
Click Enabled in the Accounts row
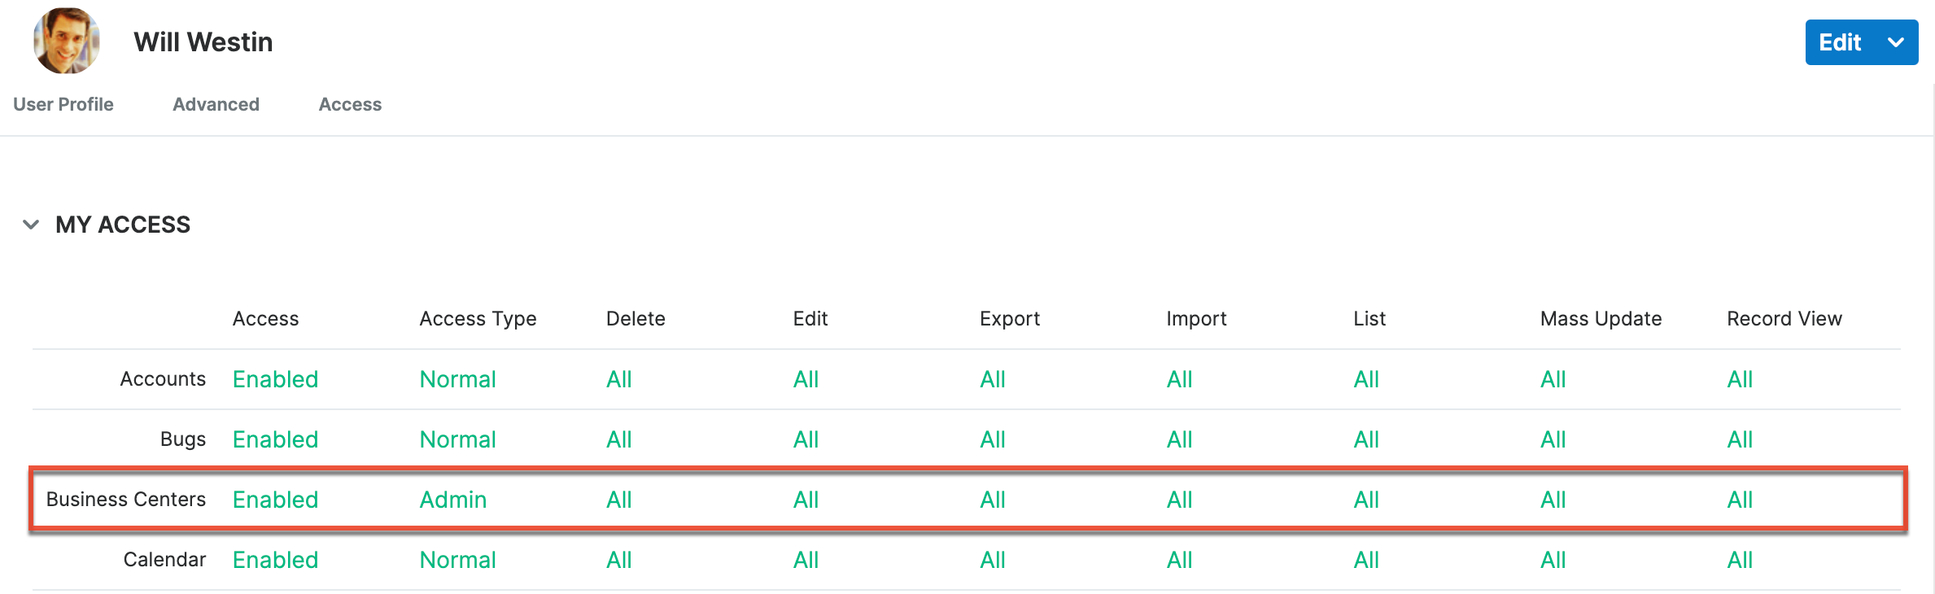coord(275,379)
